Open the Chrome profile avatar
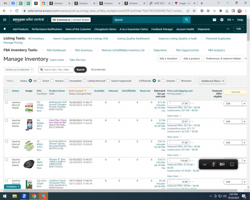The height and width of the screenshot is (200, 250). [x=239, y=11]
